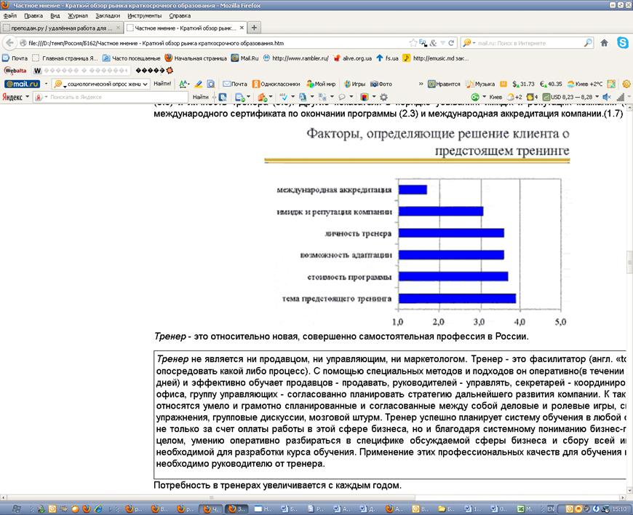The width and height of the screenshot is (633, 515).
Task: Open search engine selector in mail.ru search box
Action: coord(469,43)
